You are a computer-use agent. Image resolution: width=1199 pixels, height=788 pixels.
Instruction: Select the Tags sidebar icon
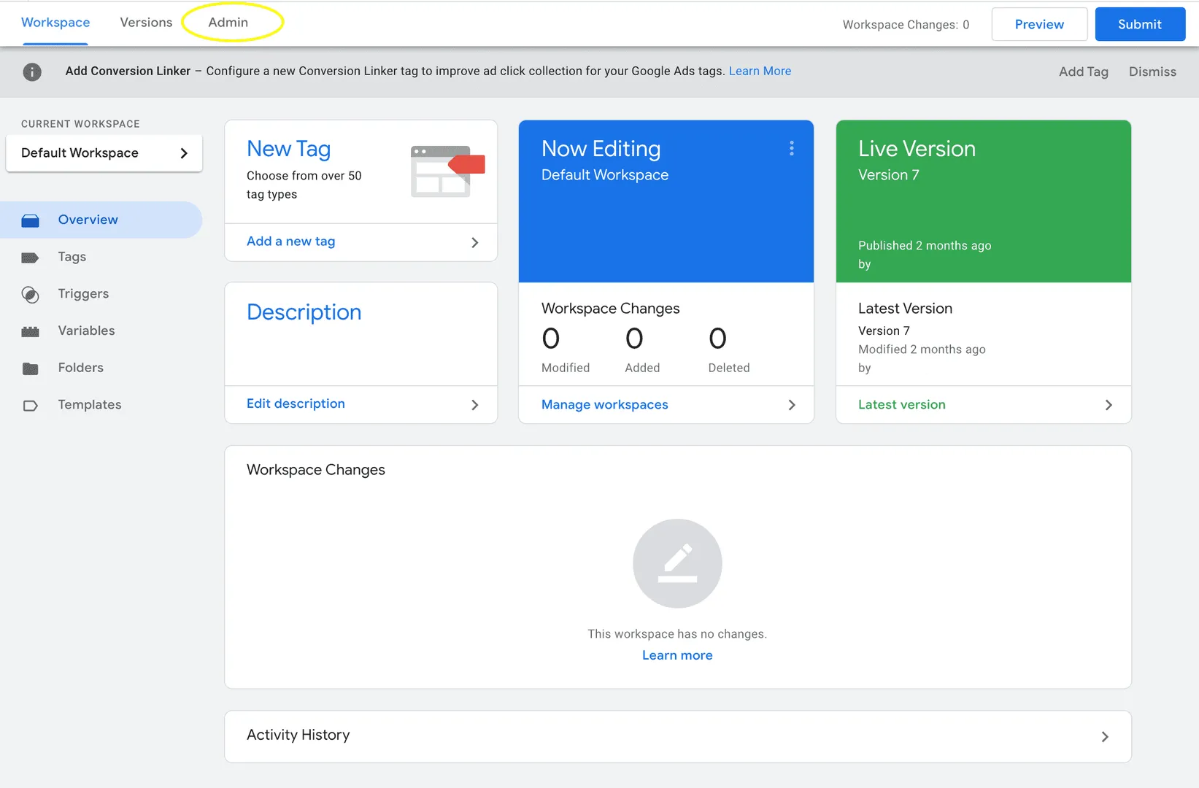pos(30,257)
